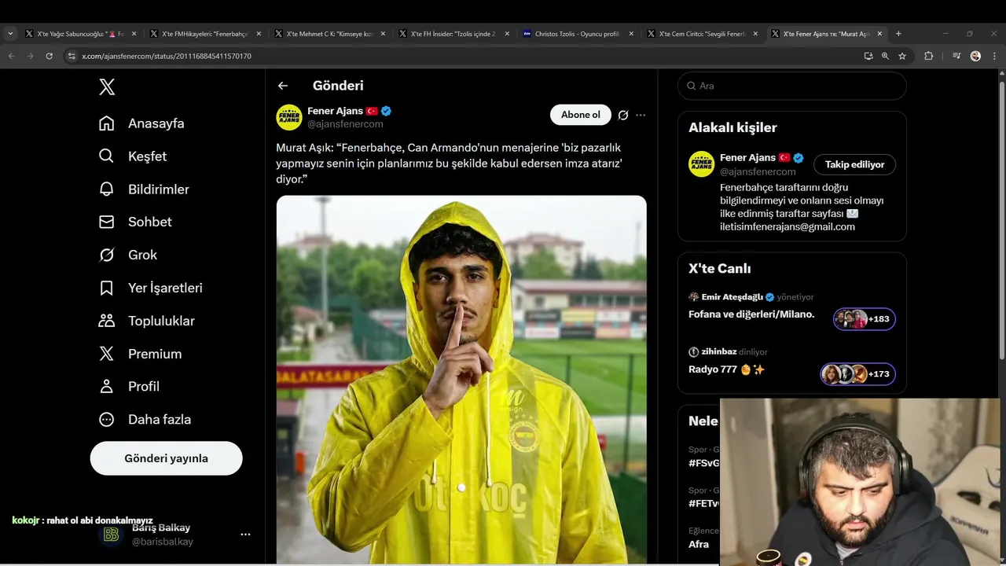
Task: Click the Abone ol button
Action: [x=581, y=115]
